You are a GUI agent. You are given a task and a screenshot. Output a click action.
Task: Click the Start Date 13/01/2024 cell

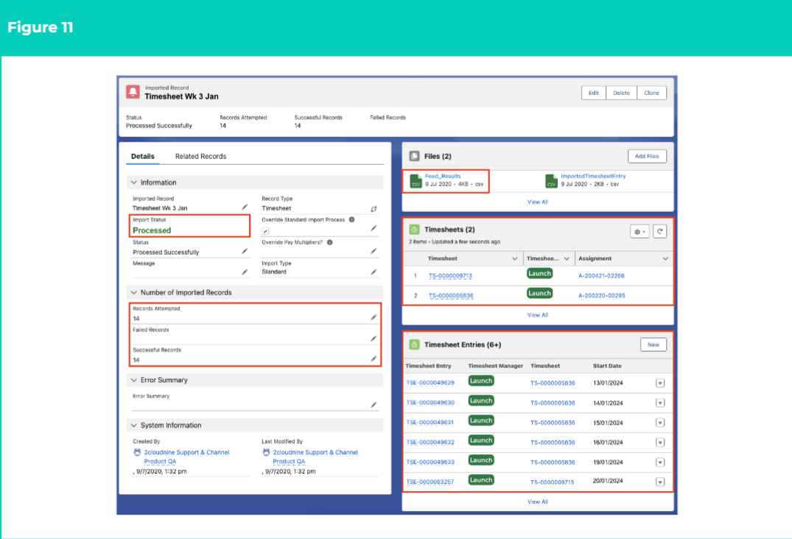coord(608,383)
